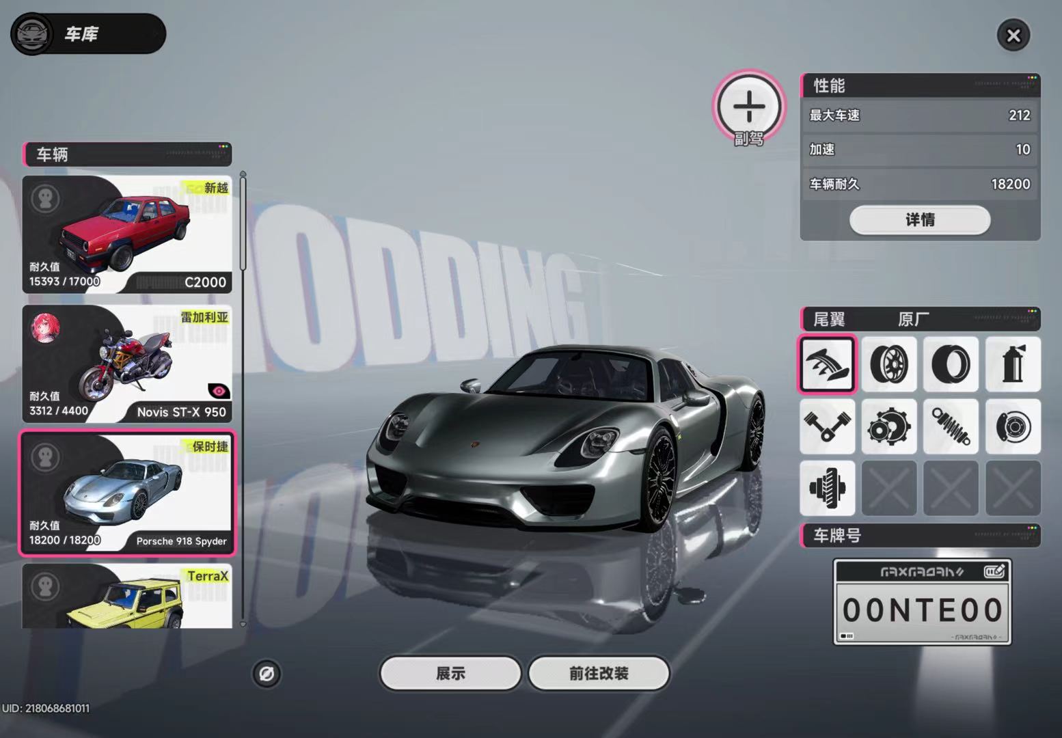Go to modification via 前往改装 button
The image size is (1062, 738).
pos(599,674)
